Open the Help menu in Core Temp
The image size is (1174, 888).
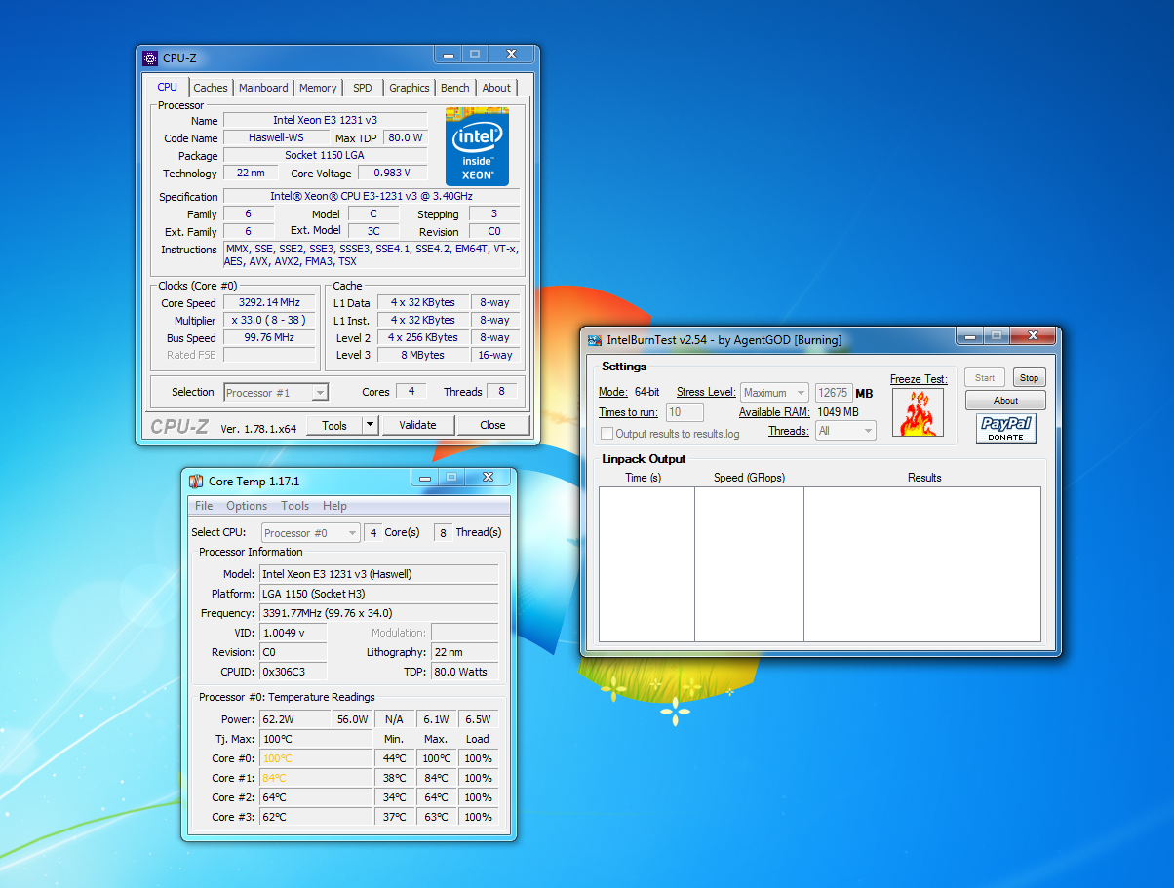coord(334,506)
